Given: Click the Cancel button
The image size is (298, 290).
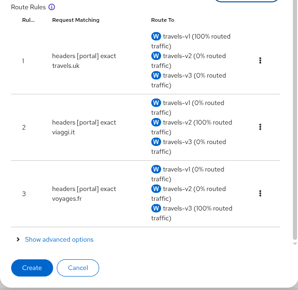Looking at the screenshot, I should (78, 268).
